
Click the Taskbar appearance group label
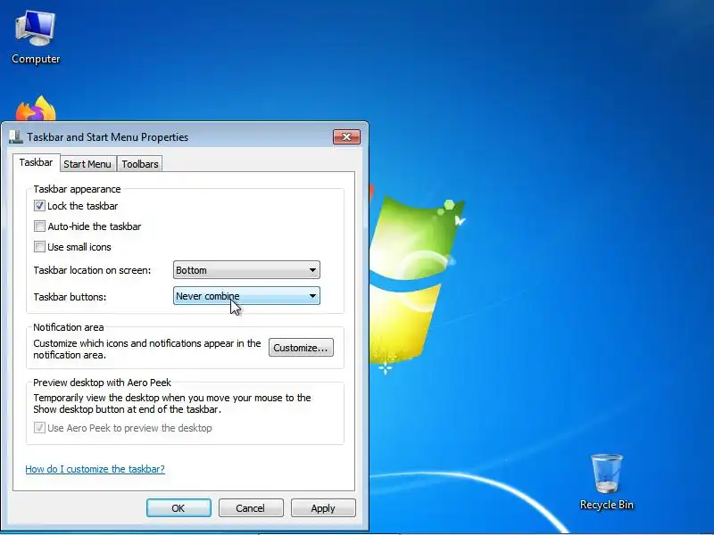point(77,189)
